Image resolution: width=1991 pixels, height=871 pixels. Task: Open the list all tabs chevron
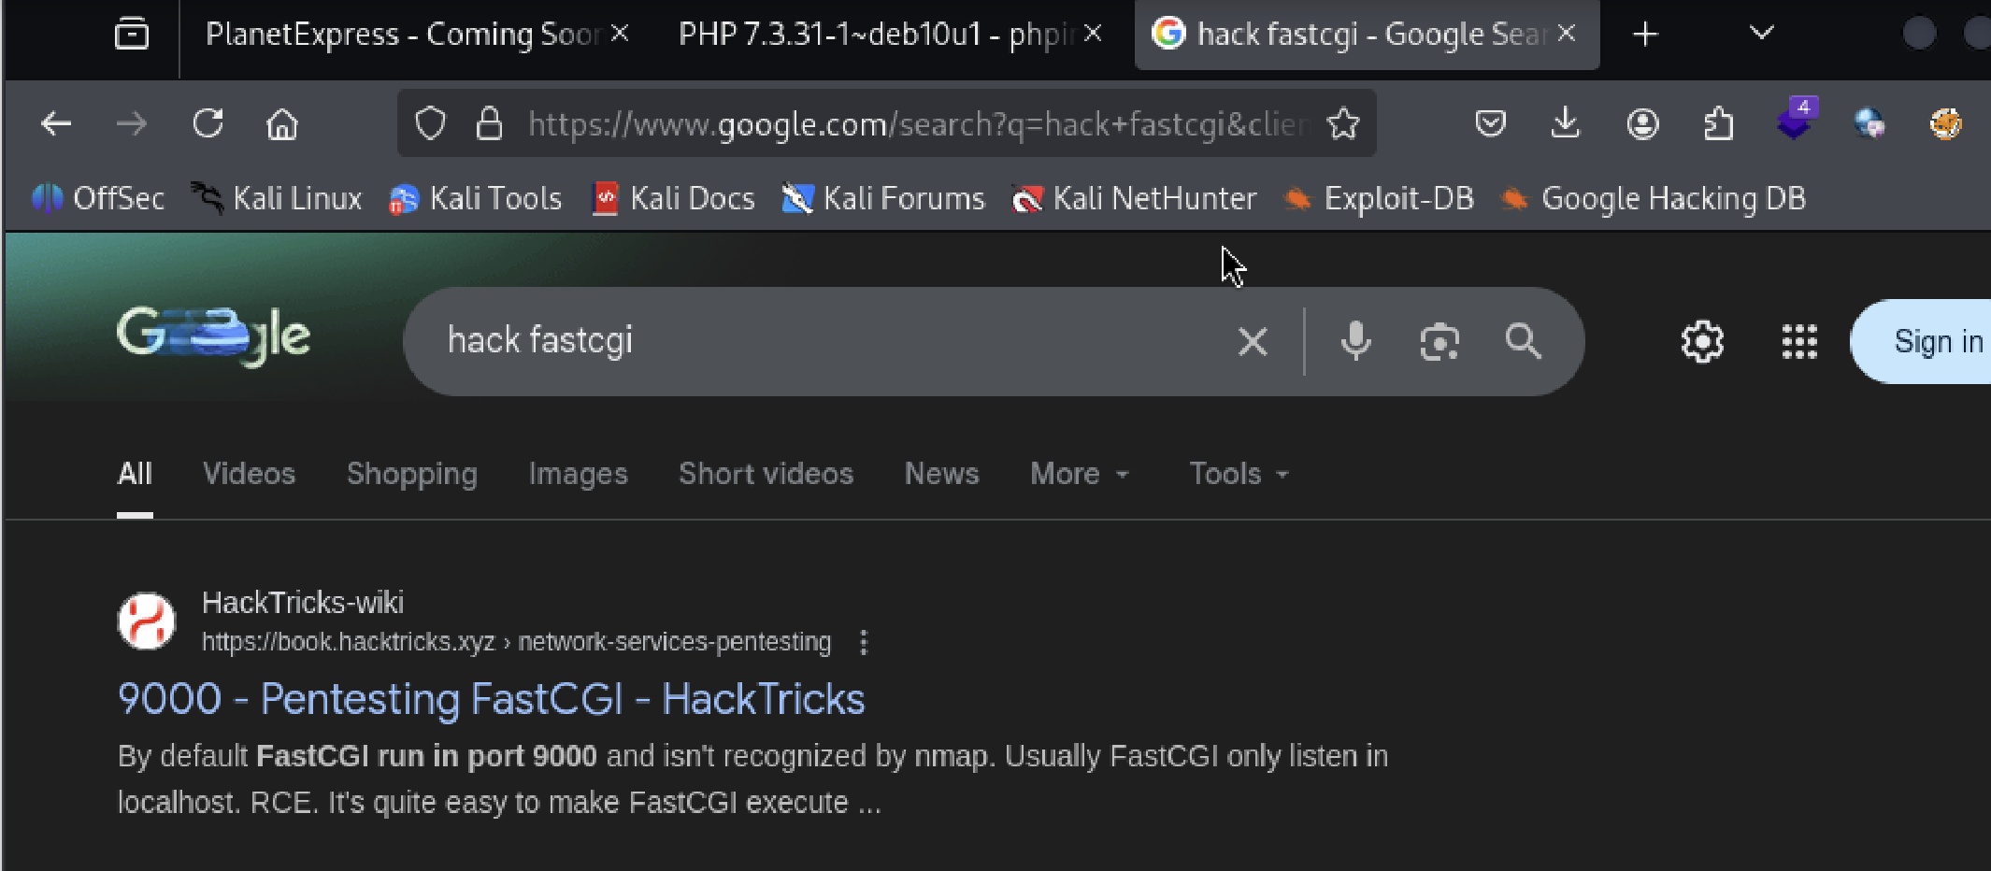[1761, 34]
